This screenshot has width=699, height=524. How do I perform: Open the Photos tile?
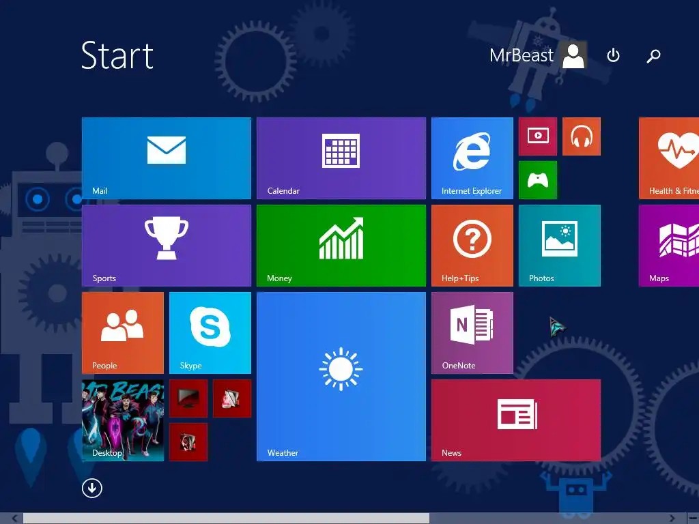560,246
